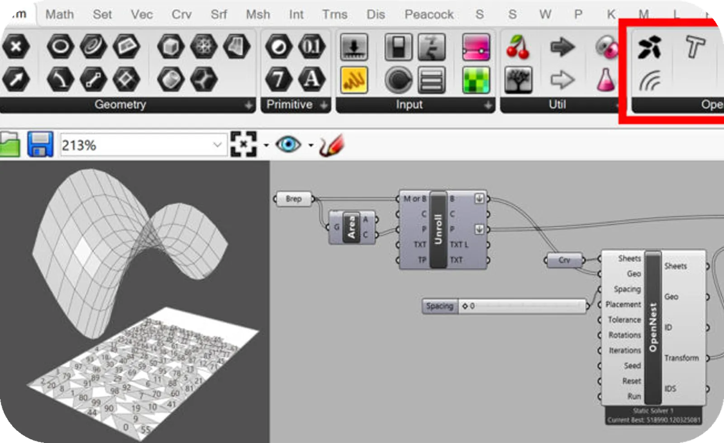Click the OpenNest bird icon in toolbar
Viewport: 724px width, 443px height.
click(x=650, y=47)
